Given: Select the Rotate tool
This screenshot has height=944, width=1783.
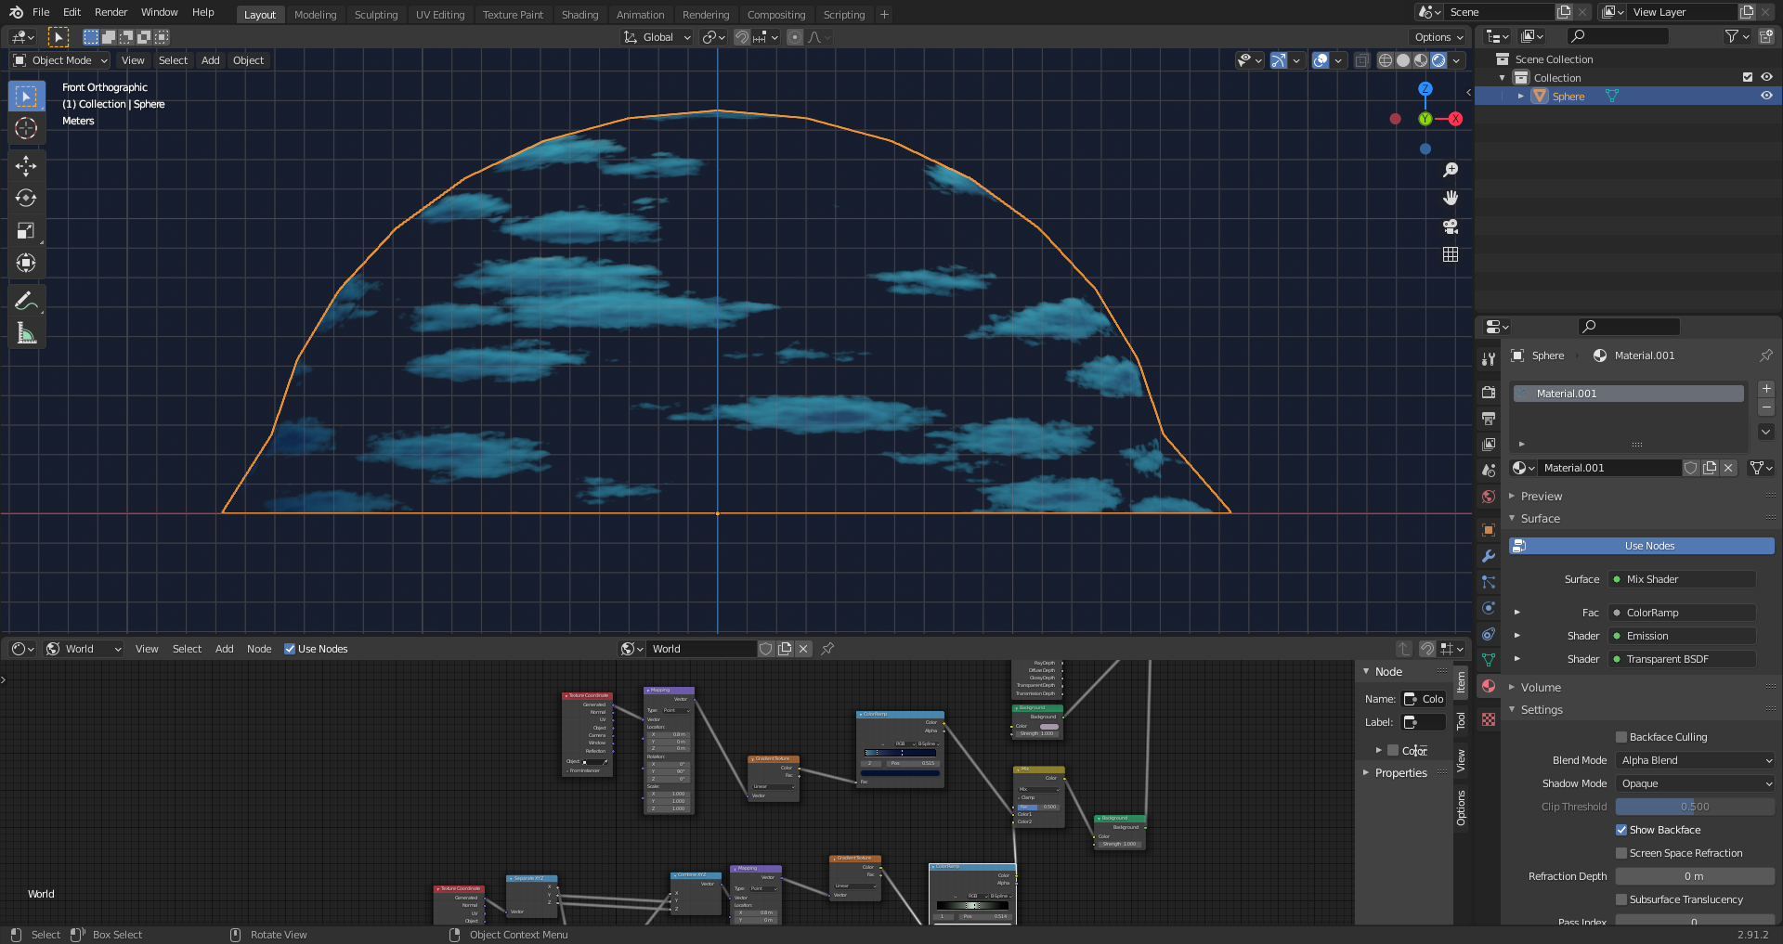Looking at the screenshot, I should (26, 199).
